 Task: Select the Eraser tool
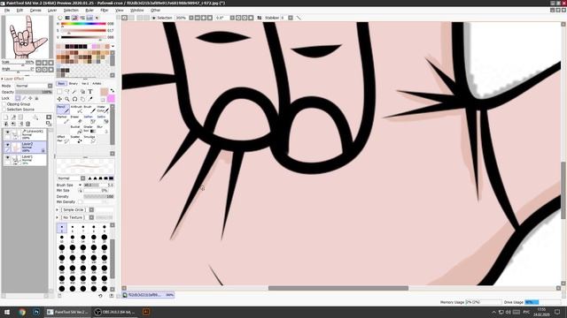click(x=76, y=119)
